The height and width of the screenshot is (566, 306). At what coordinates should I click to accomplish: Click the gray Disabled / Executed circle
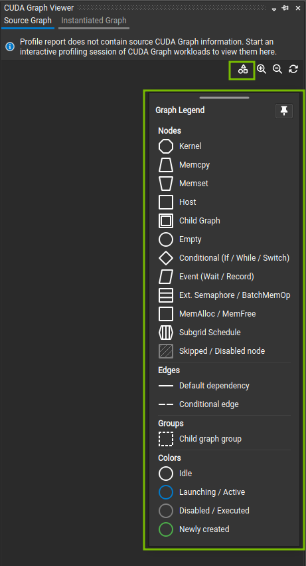166,511
